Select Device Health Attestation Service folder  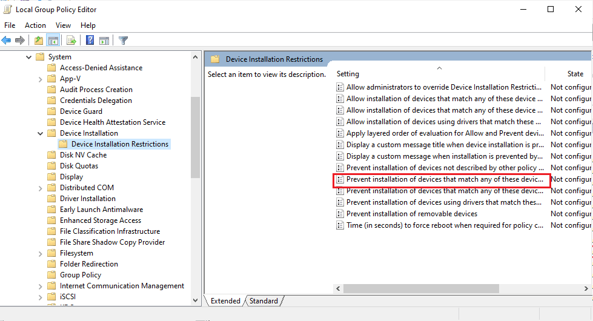tap(113, 122)
